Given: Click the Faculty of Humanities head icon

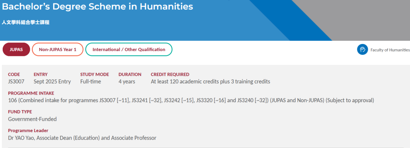Looking at the screenshot, I should point(363,50).
